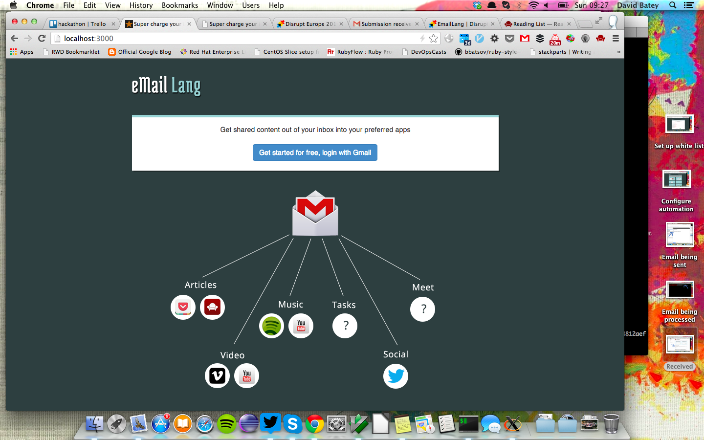Open Spotify from the Dock
The width and height of the screenshot is (704, 440).
tap(226, 423)
